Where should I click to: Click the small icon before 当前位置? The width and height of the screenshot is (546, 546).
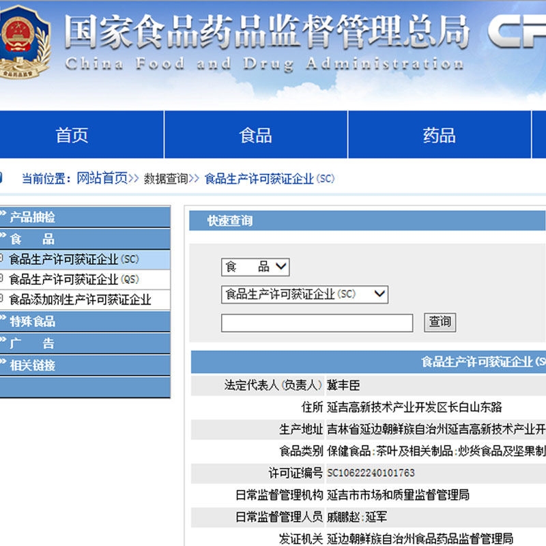tap(1, 178)
